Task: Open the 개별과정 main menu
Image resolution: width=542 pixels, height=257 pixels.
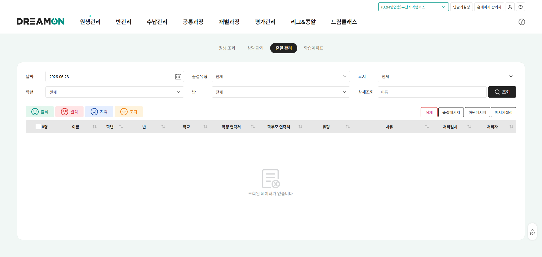Action: pyautogui.click(x=229, y=22)
